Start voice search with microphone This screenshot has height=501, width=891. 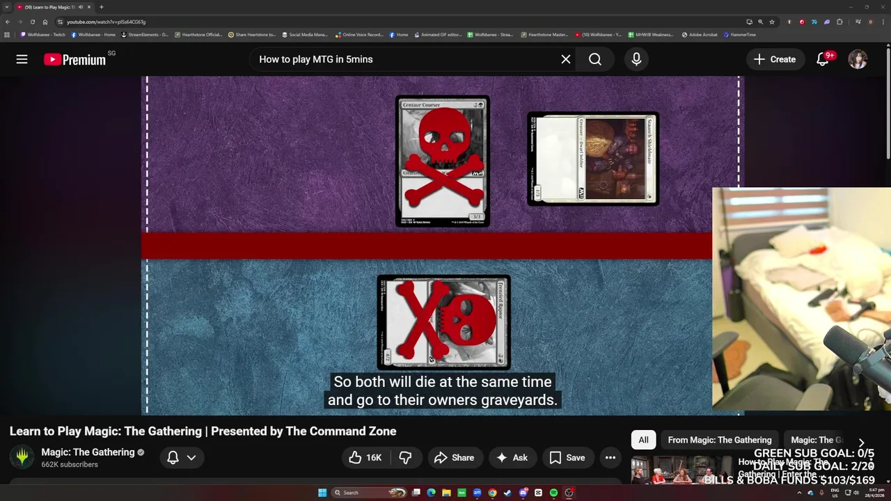click(636, 59)
